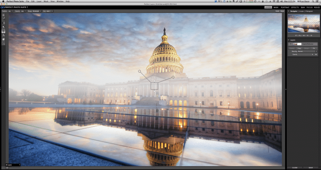
Task: Open the Opacity value dropdown in options bar
Action: pos(25,11)
